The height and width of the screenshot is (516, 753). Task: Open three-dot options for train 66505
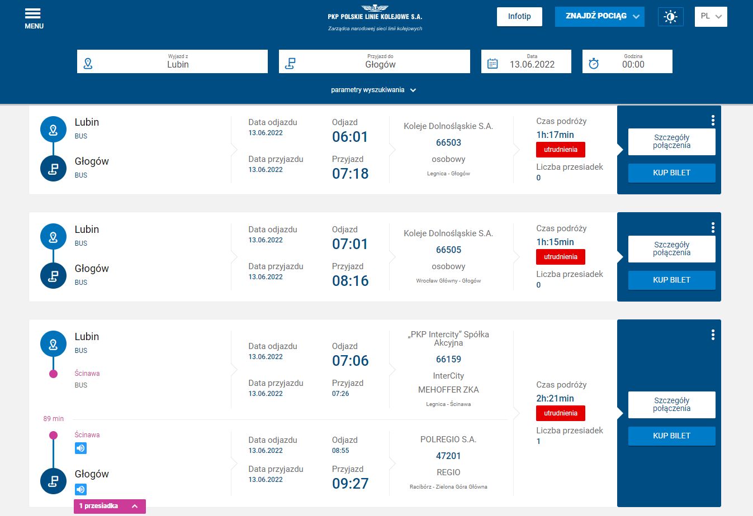coord(713,227)
